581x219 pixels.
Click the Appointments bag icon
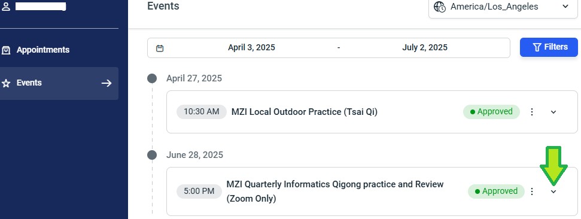pyautogui.click(x=6, y=50)
